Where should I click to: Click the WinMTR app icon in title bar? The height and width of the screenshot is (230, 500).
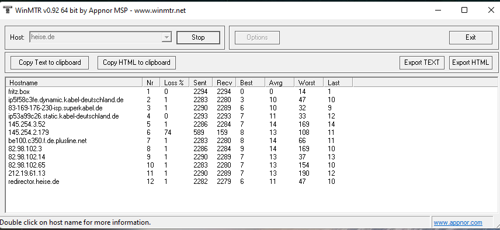tap(8, 9)
